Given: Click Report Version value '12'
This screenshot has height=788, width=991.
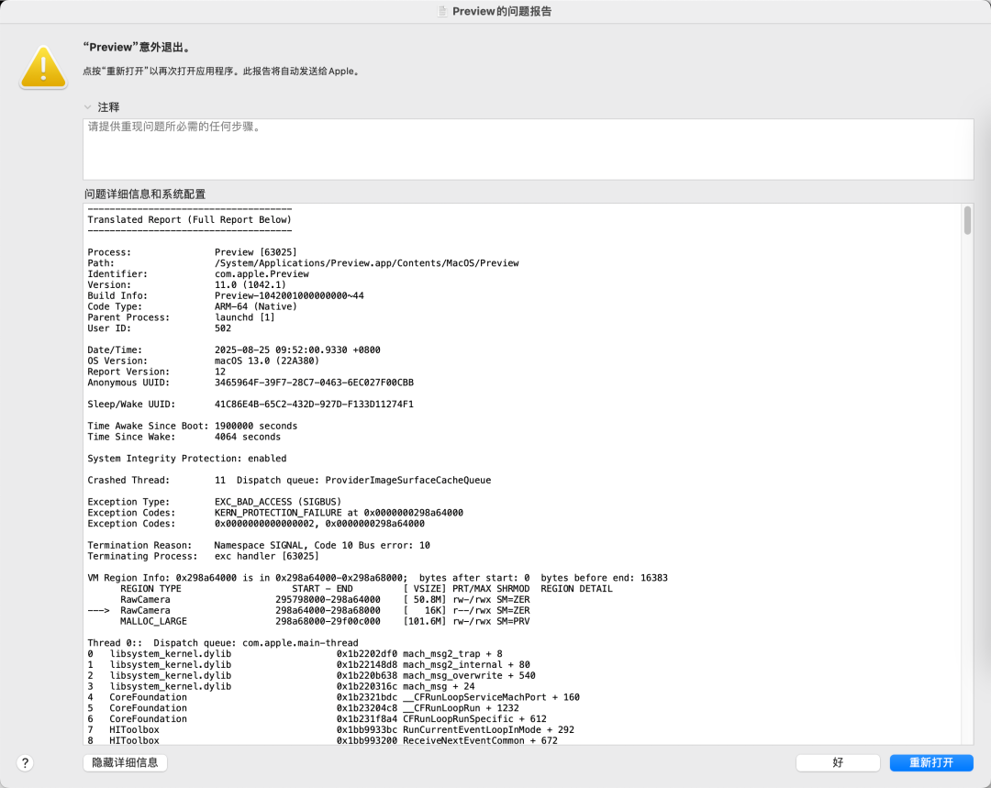Looking at the screenshot, I should click(x=220, y=372).
